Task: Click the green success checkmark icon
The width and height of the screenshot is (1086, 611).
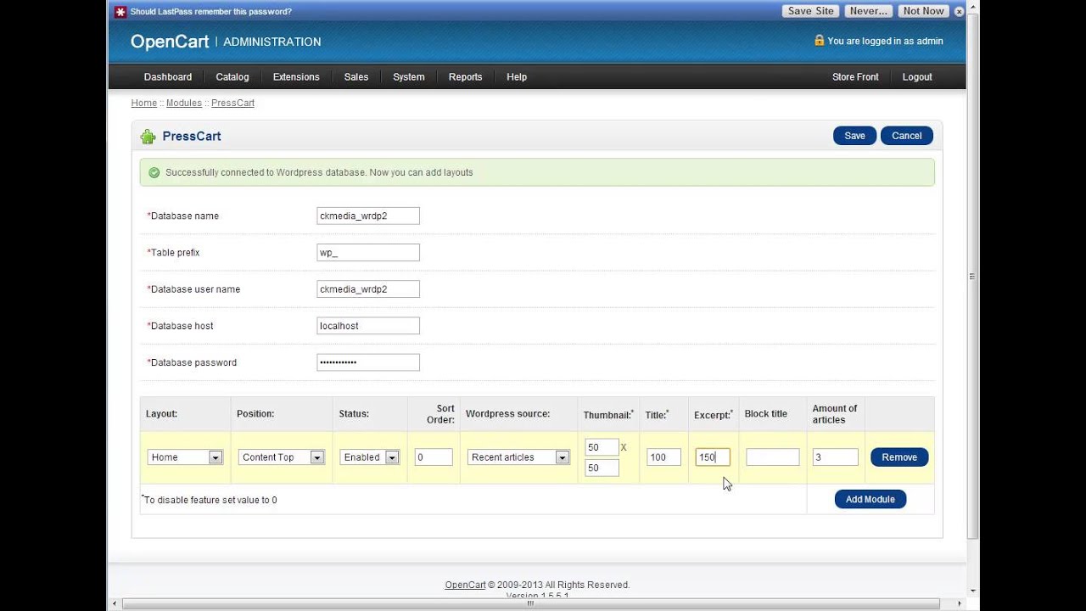Action: (154, 172)
